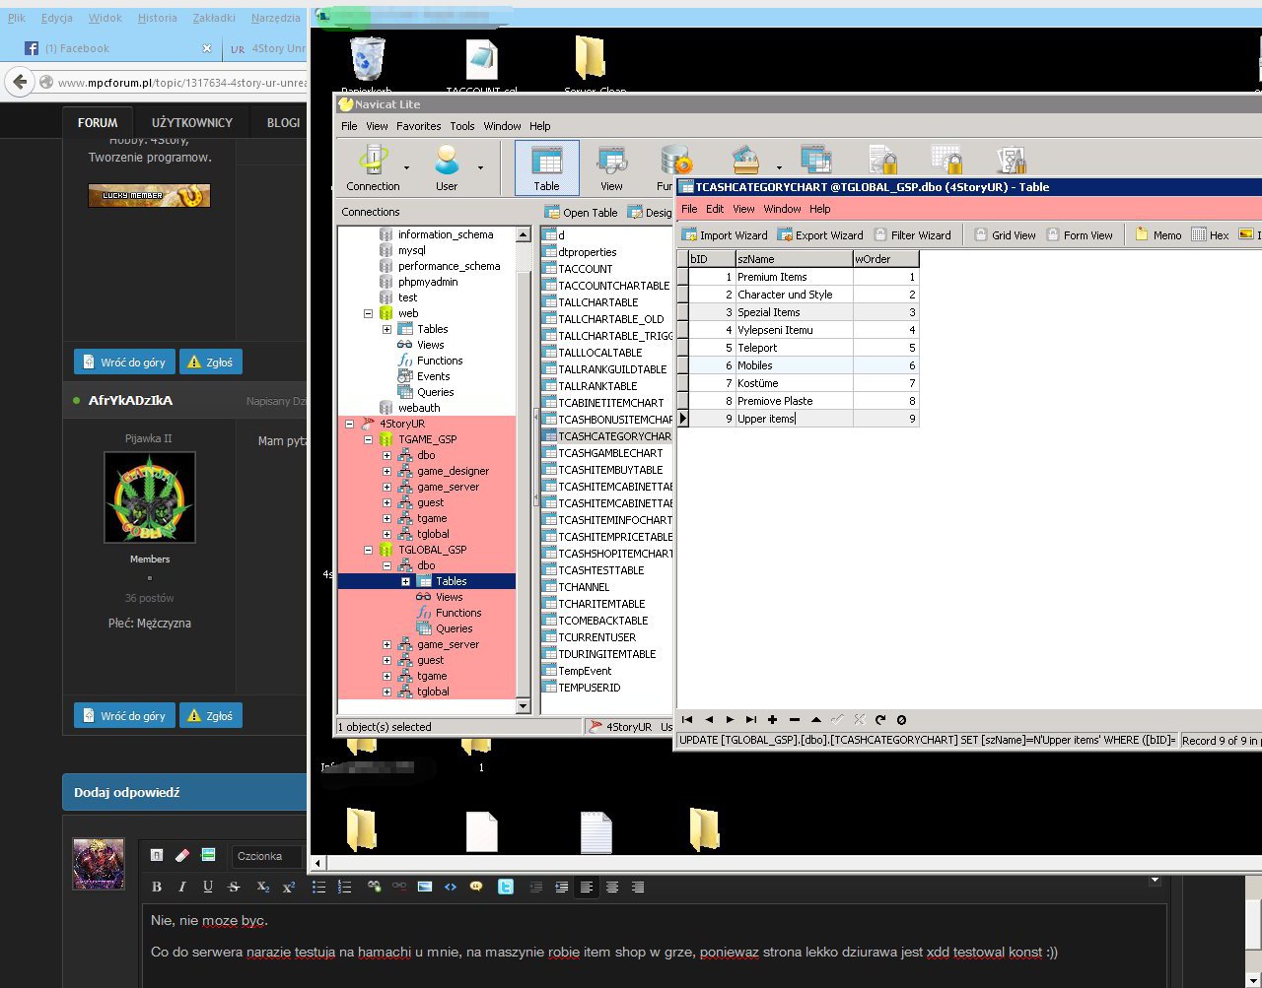This screenshot has height=988, width=1262.
Task: Open the User toolbar icon
Action: coord(447,167)
